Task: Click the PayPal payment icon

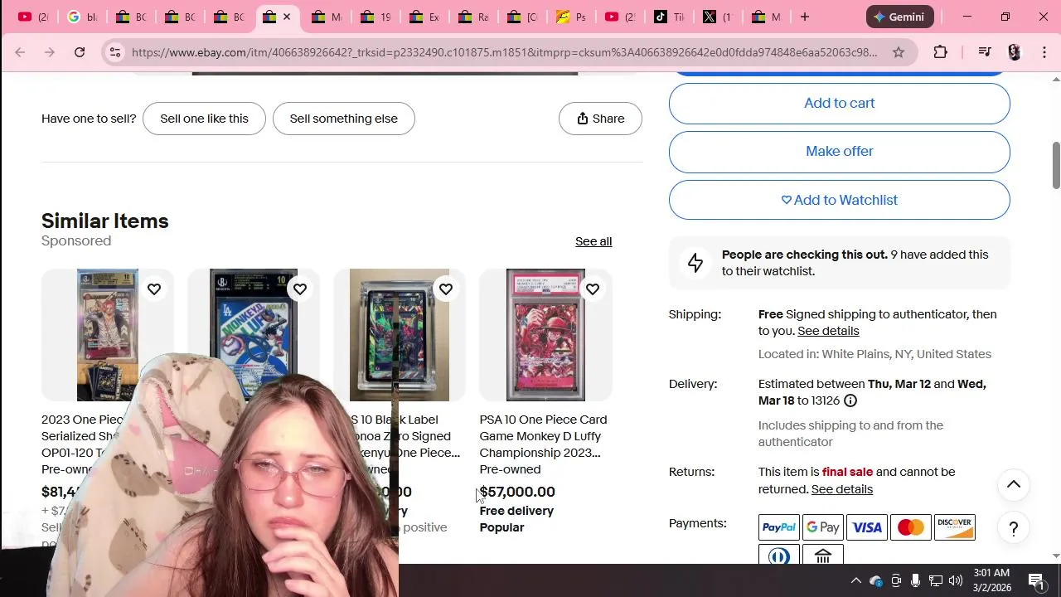Action: pos(779,527)
